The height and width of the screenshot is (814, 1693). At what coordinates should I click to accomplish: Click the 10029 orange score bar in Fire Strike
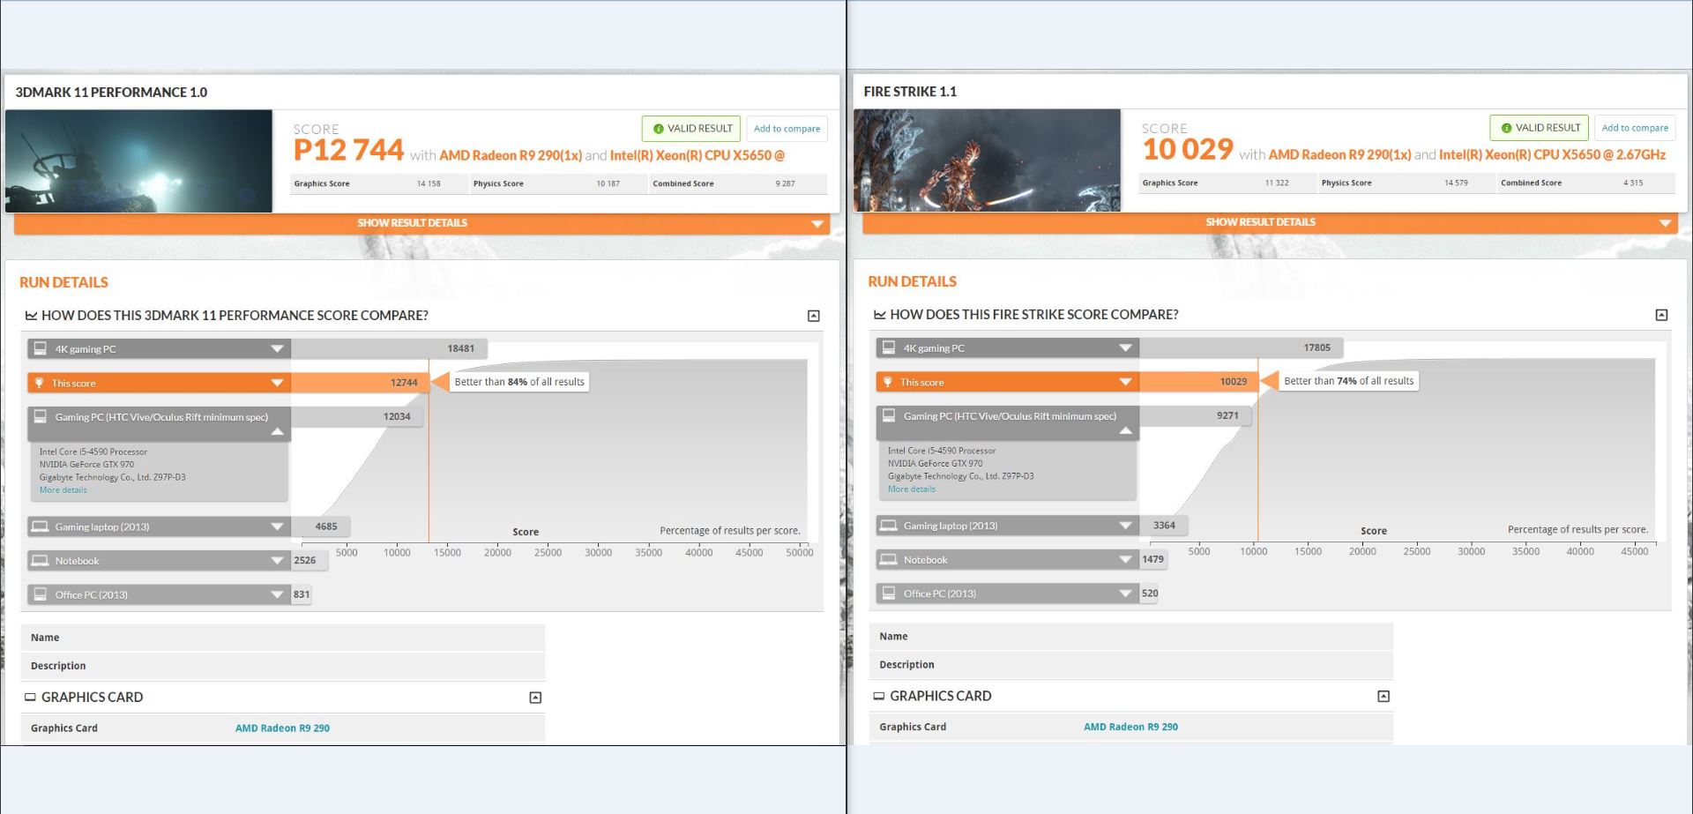click(1198, 382)
